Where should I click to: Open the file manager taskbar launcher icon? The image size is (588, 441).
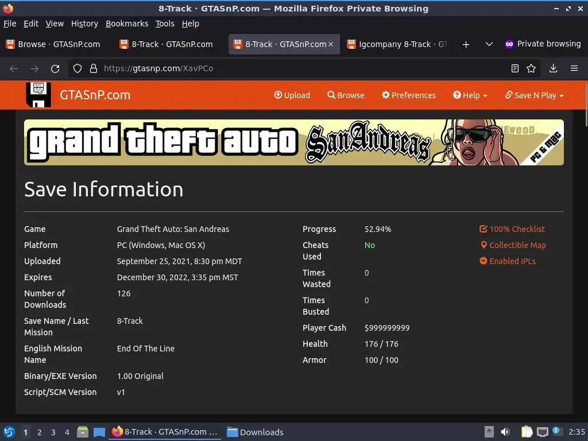point(83,432)
